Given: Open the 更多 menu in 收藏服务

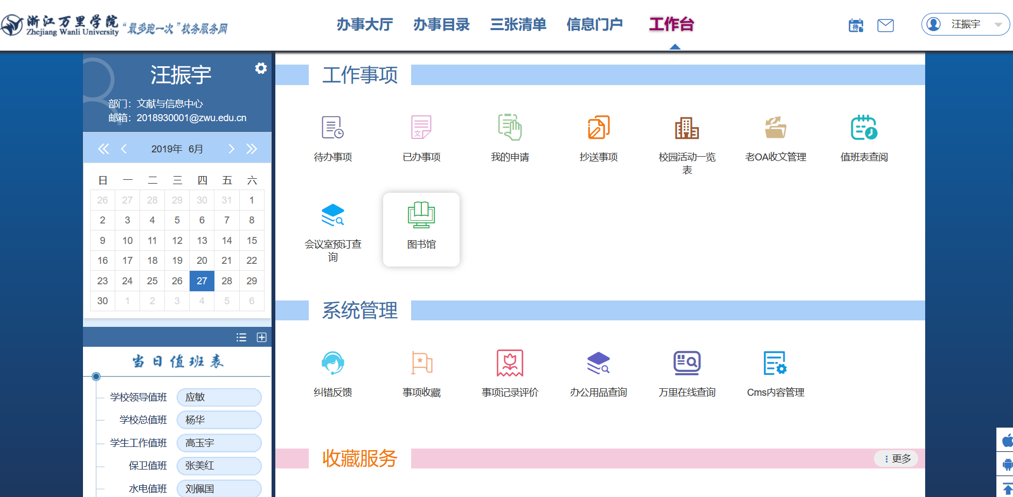Looking at the screenshot, I should click(896, 459).
